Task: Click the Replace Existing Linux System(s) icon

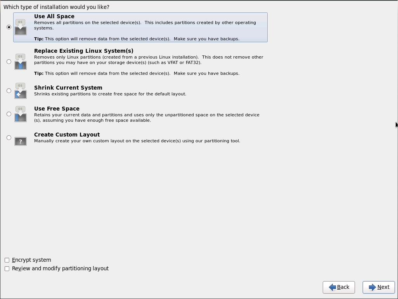Action: (x=21, y=62)
